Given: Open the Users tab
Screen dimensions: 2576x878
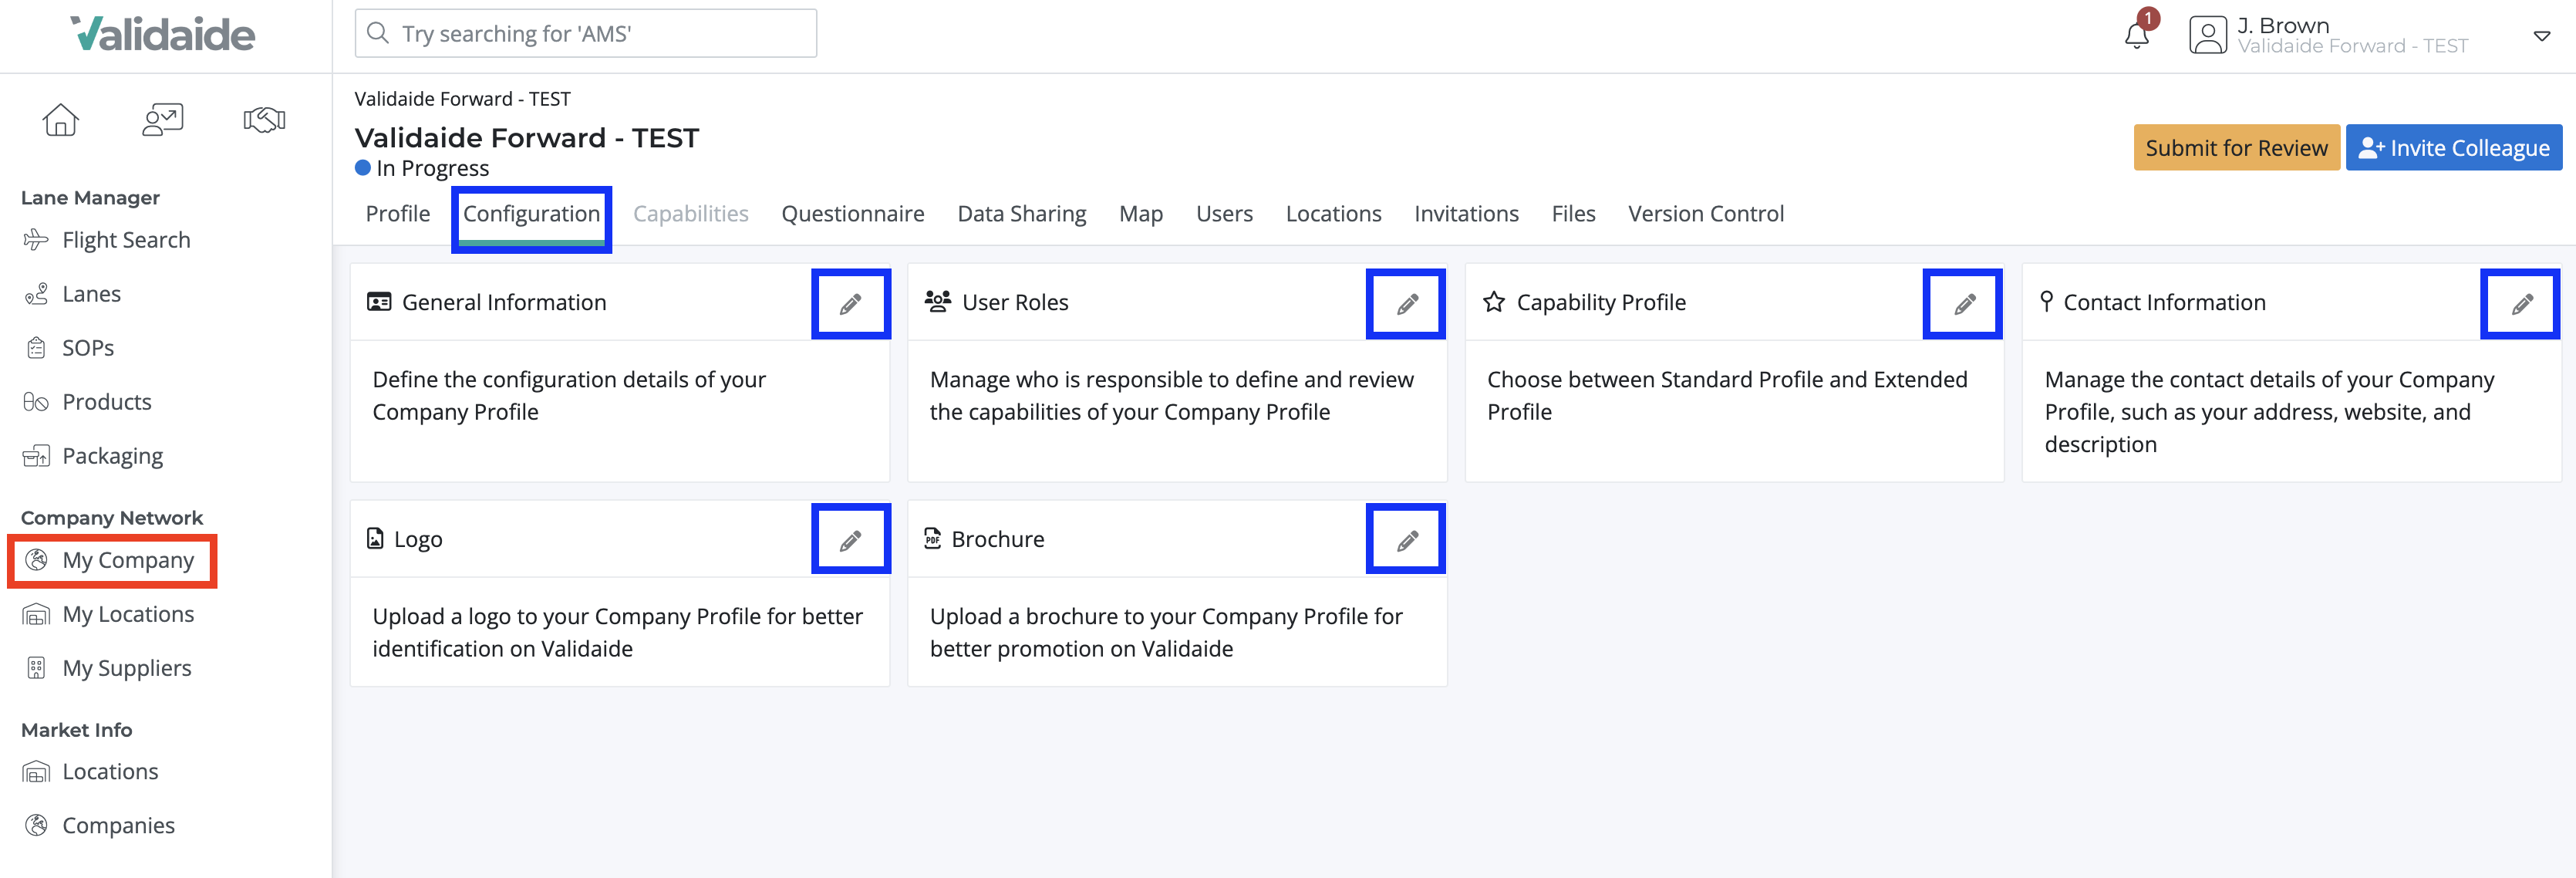Looking at the screenshot, I should coord(1225,214).
